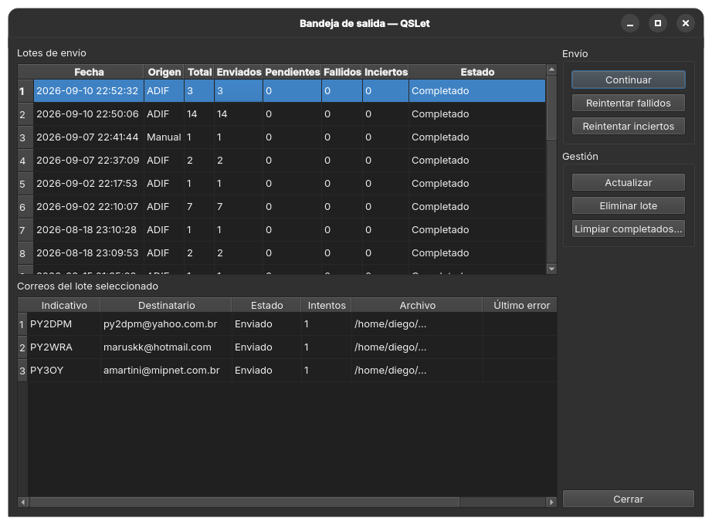Select the Manual batch from 2026-09-07 22:41:44

[290, 137]
